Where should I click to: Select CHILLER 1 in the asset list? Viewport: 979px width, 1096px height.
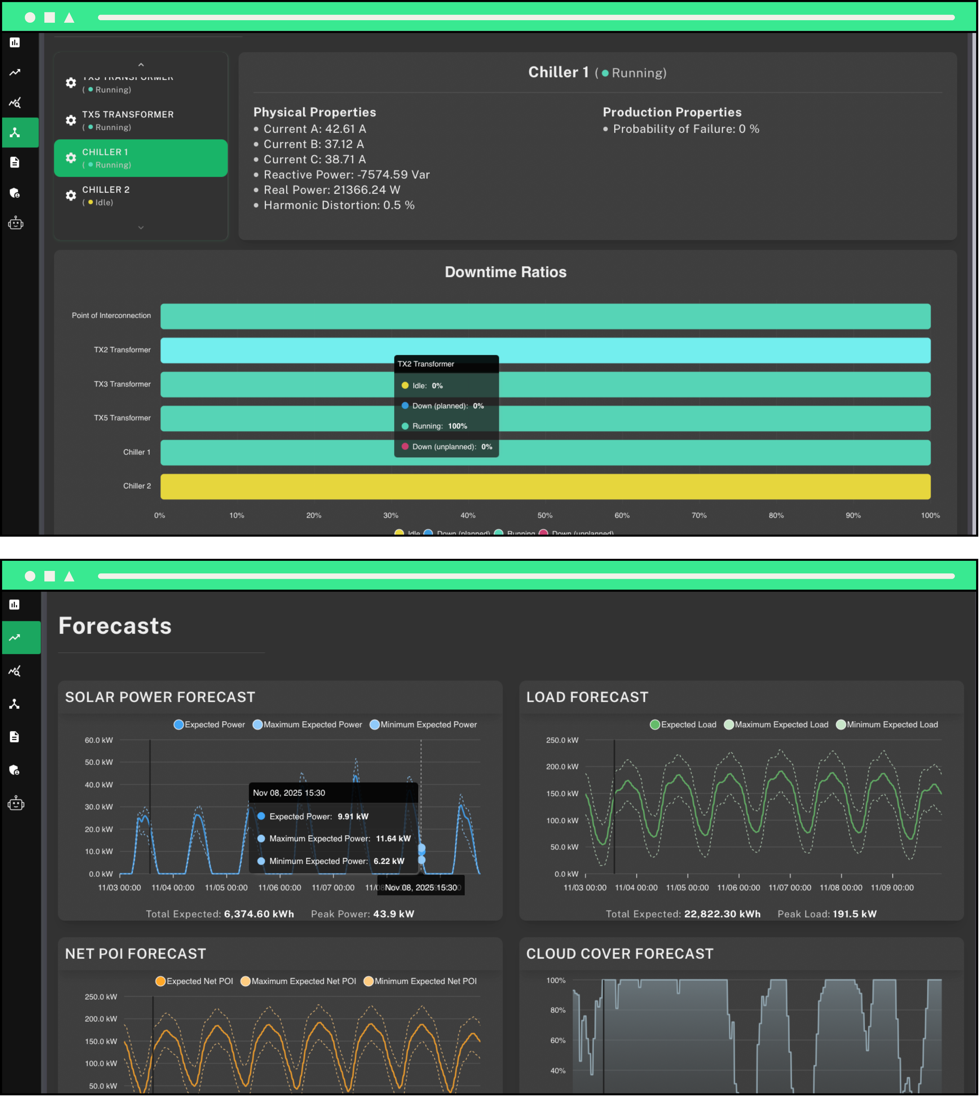pos(141,158)
